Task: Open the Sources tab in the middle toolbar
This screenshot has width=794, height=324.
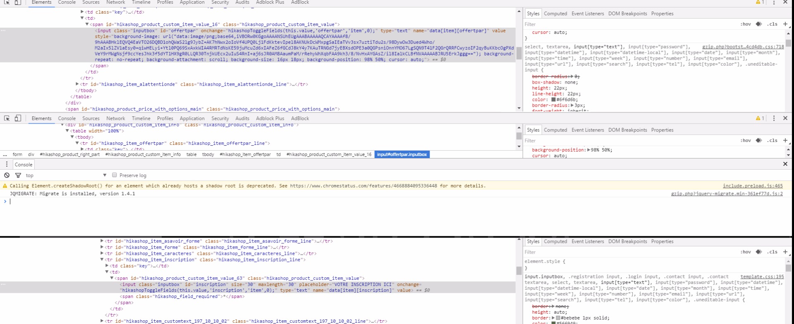Action: click(x=91, y=118)
